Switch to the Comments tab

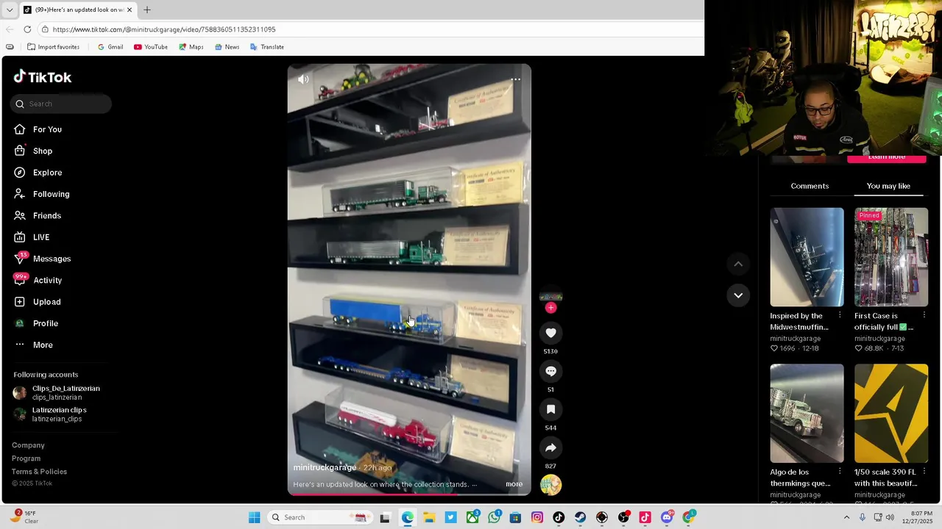[x=810, y=186]
